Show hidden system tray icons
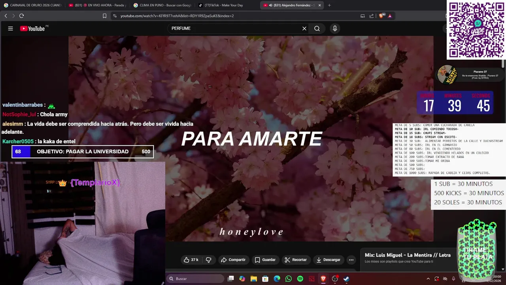Image resolution: width=506 pixels, height=285 pixels. pos(428,279)
